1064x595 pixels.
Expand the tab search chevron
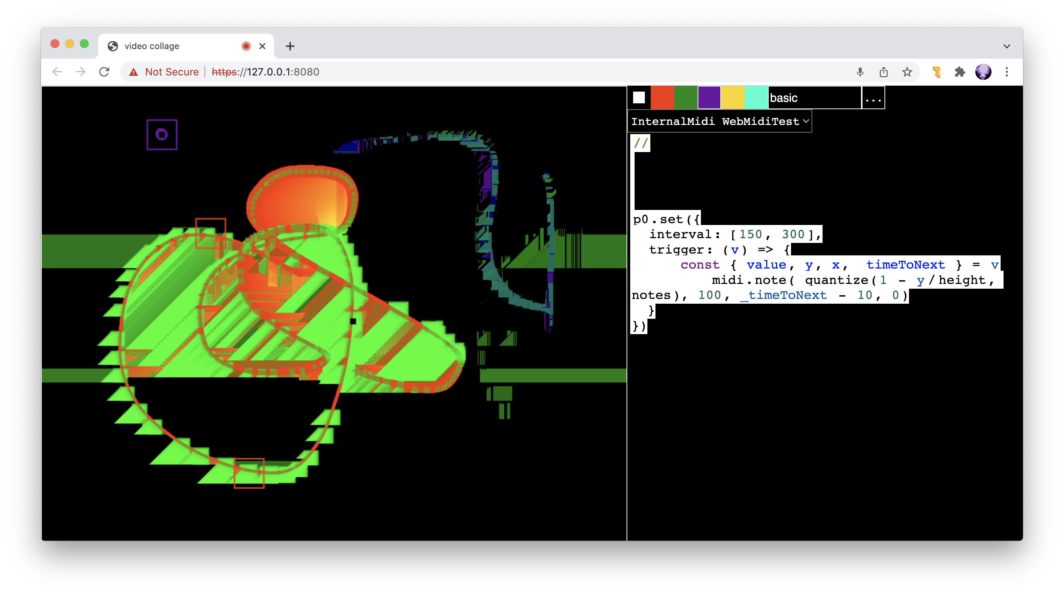1006,46
